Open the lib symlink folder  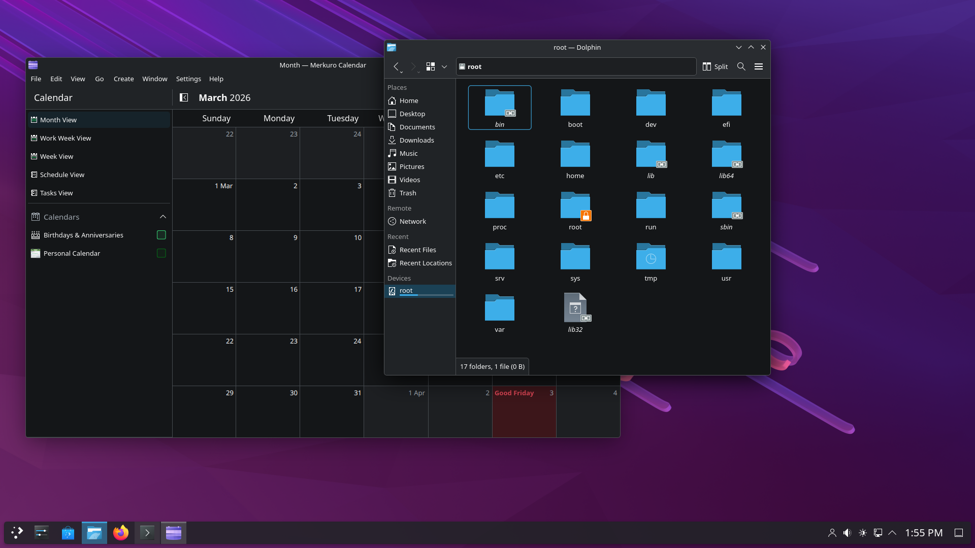(651, 159)
